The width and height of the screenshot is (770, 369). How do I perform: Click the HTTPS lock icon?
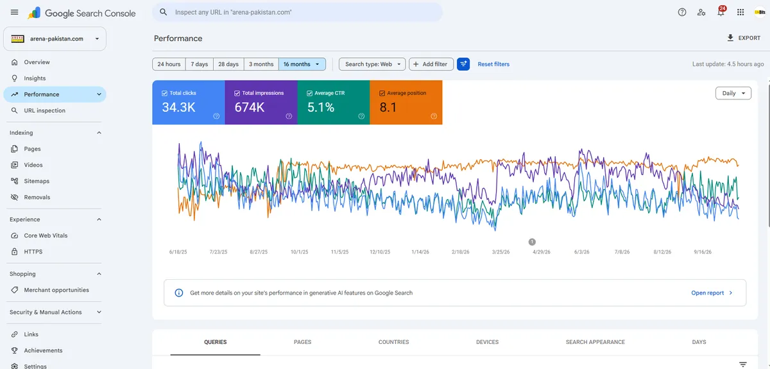click(15, 252)
